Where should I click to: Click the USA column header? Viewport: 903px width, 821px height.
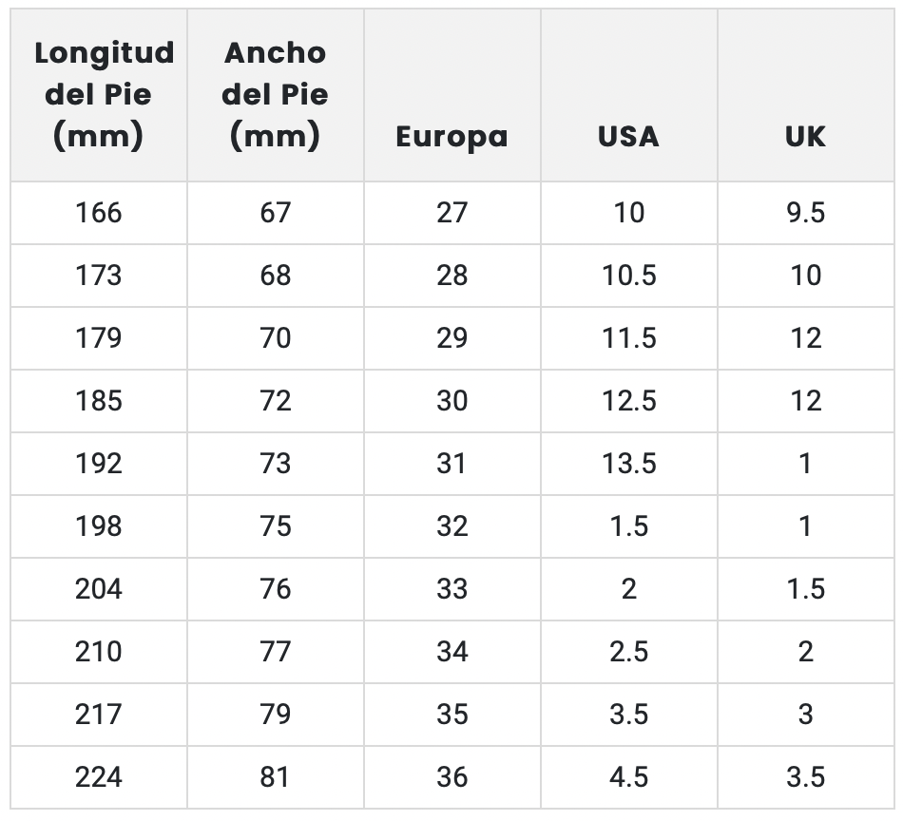pos(628,136)
